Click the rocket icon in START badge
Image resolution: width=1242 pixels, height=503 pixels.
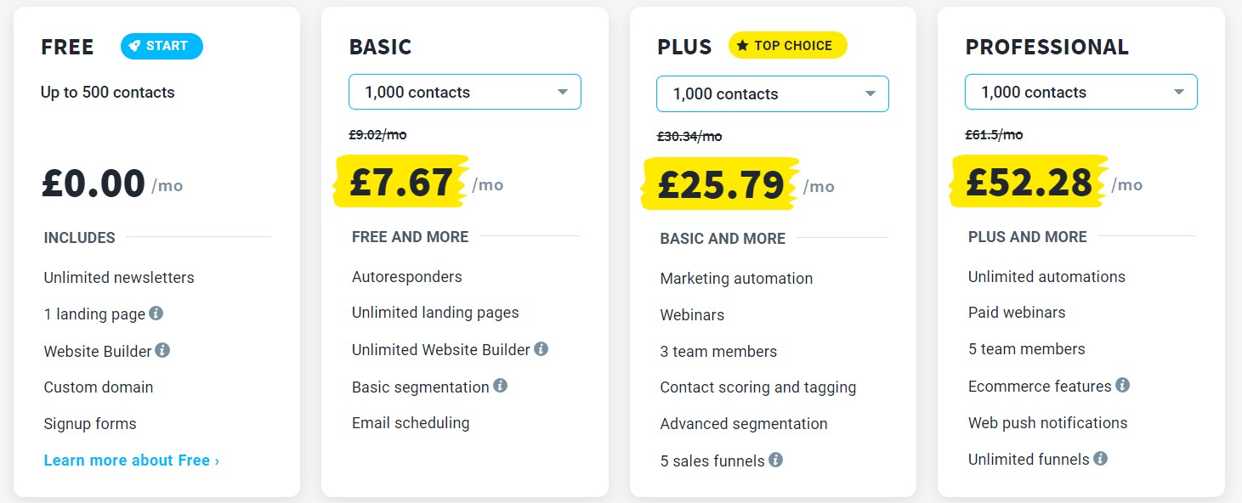(135, 46)
